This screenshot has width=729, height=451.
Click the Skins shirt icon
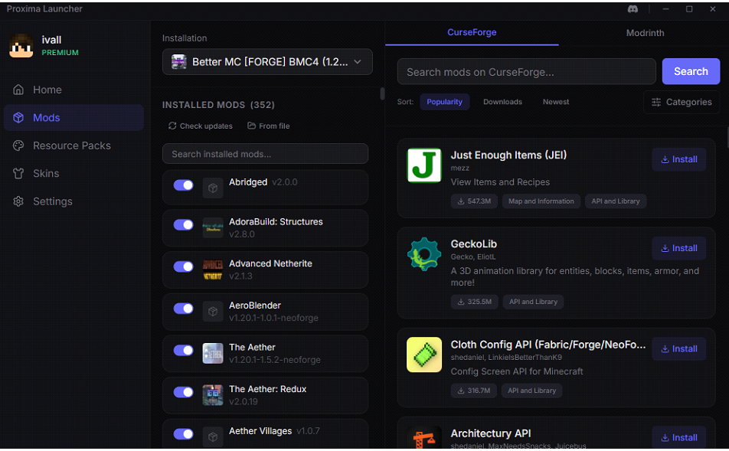(18, 173)
